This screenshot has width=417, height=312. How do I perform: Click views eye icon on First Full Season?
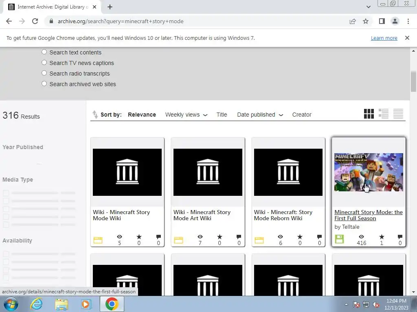click(362, 237)
